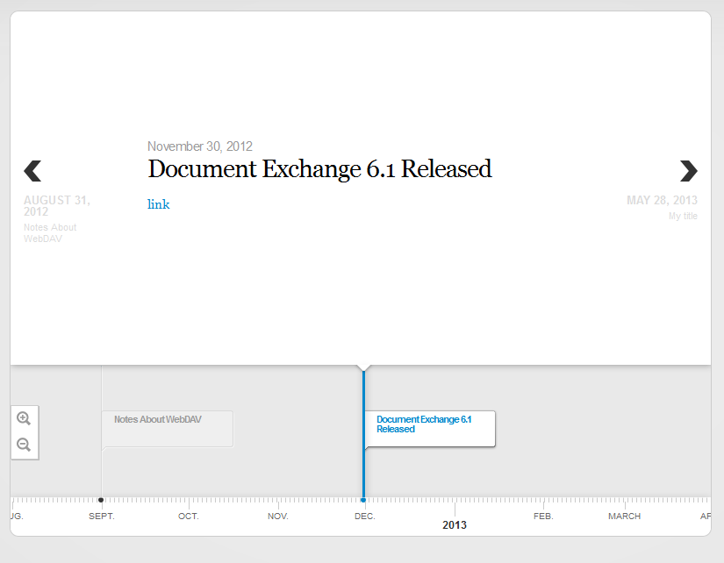Click the black dot marker at Sept.
The width and height of the screenshot is (724, 563).
pyautogui.click(x=101, y=500)
